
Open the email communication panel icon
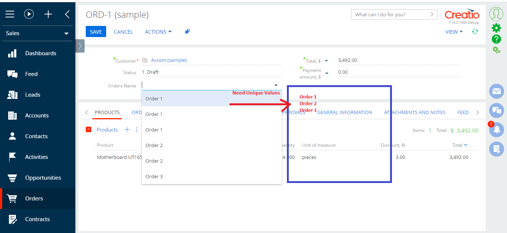(496, 91)
